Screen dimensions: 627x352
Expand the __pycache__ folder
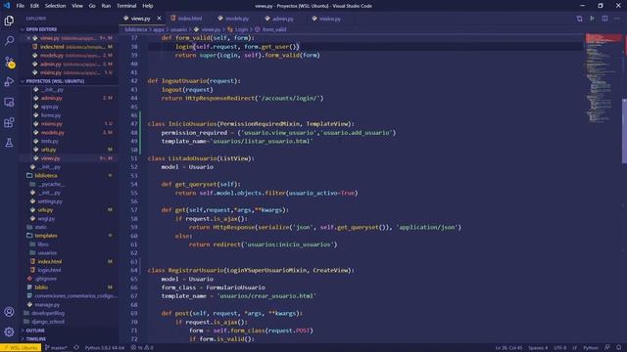click(x=51, y=184)
